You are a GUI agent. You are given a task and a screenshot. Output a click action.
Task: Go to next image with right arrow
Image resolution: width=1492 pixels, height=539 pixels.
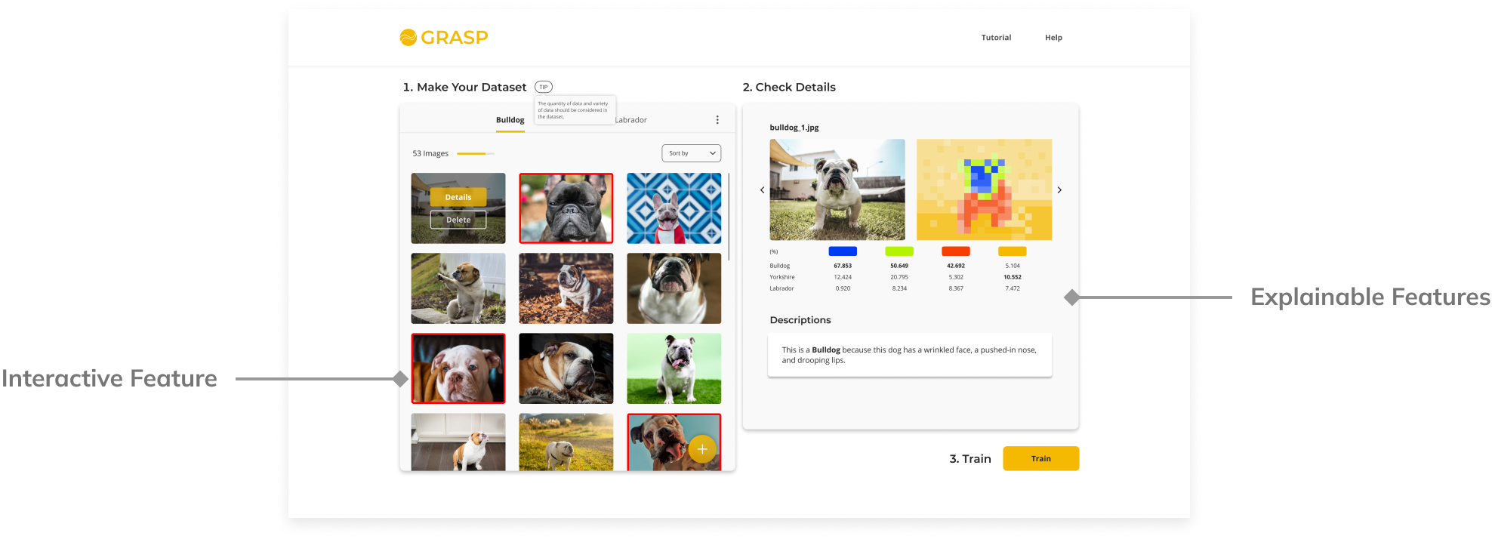pyautogui.click(x=1059, y=190)
